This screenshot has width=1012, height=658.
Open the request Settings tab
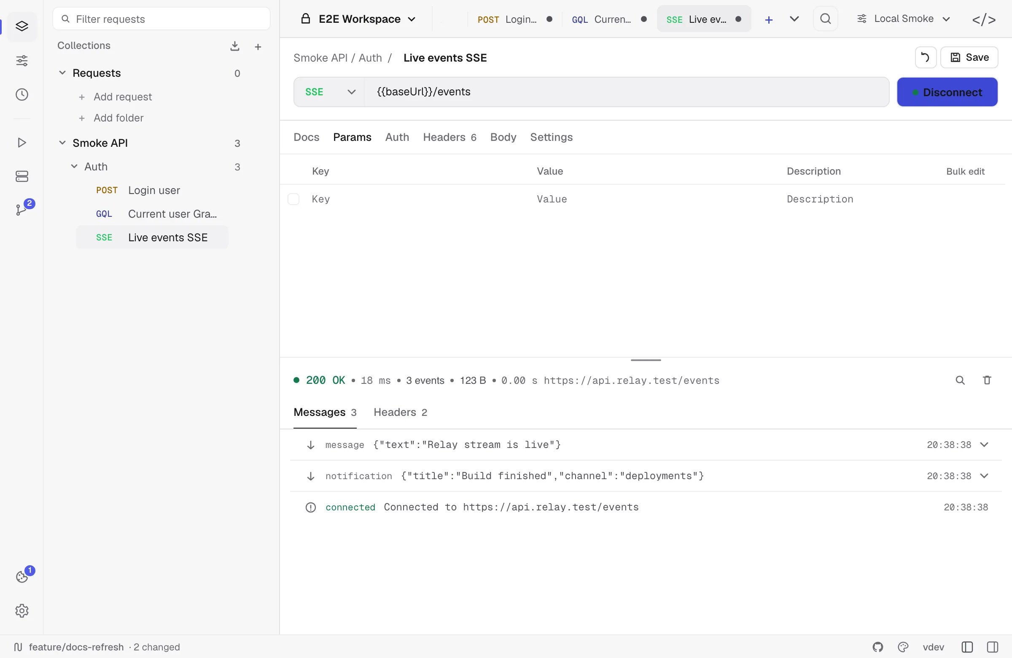point(551,137)
